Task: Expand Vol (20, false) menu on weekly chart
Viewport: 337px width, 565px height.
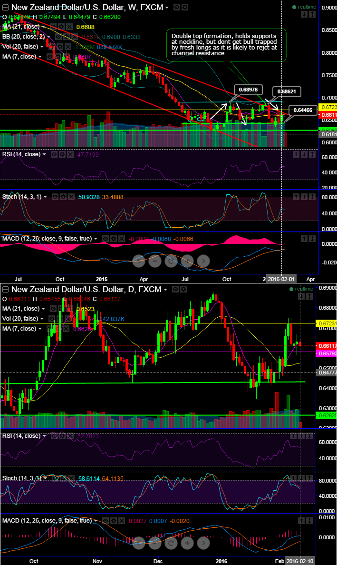Action: pyautogui.click(x=42, y=47)
